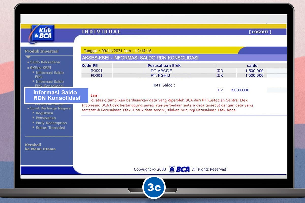Click the blue 3c step badge
This screenshot has height=203, width=305.
click(x=154, y=187)
